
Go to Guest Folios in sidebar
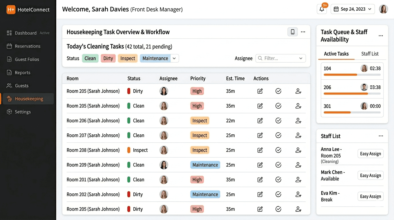click(x=27, y=59)
